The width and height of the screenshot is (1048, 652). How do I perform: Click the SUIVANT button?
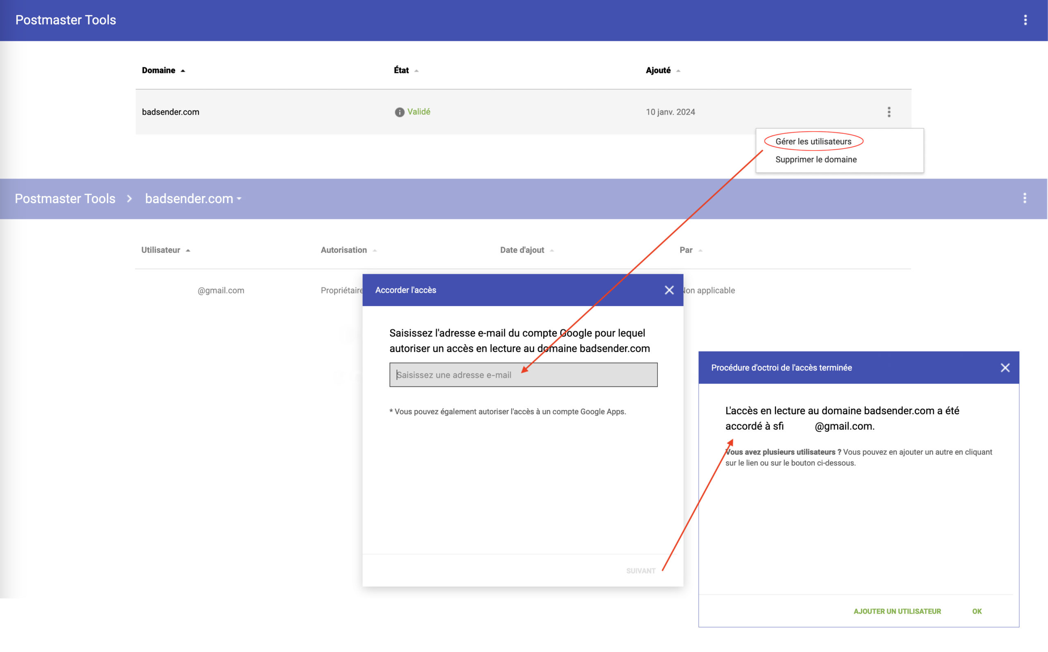640,571
